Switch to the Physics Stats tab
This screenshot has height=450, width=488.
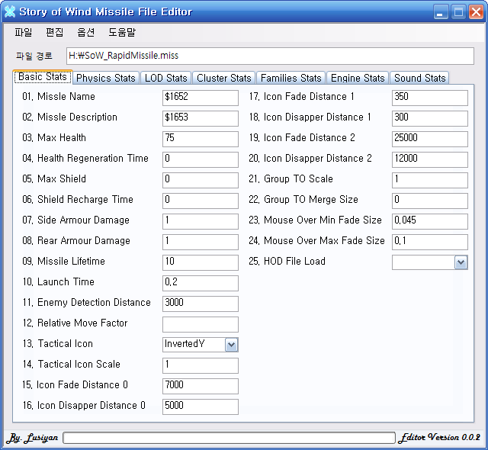(106, 78)
